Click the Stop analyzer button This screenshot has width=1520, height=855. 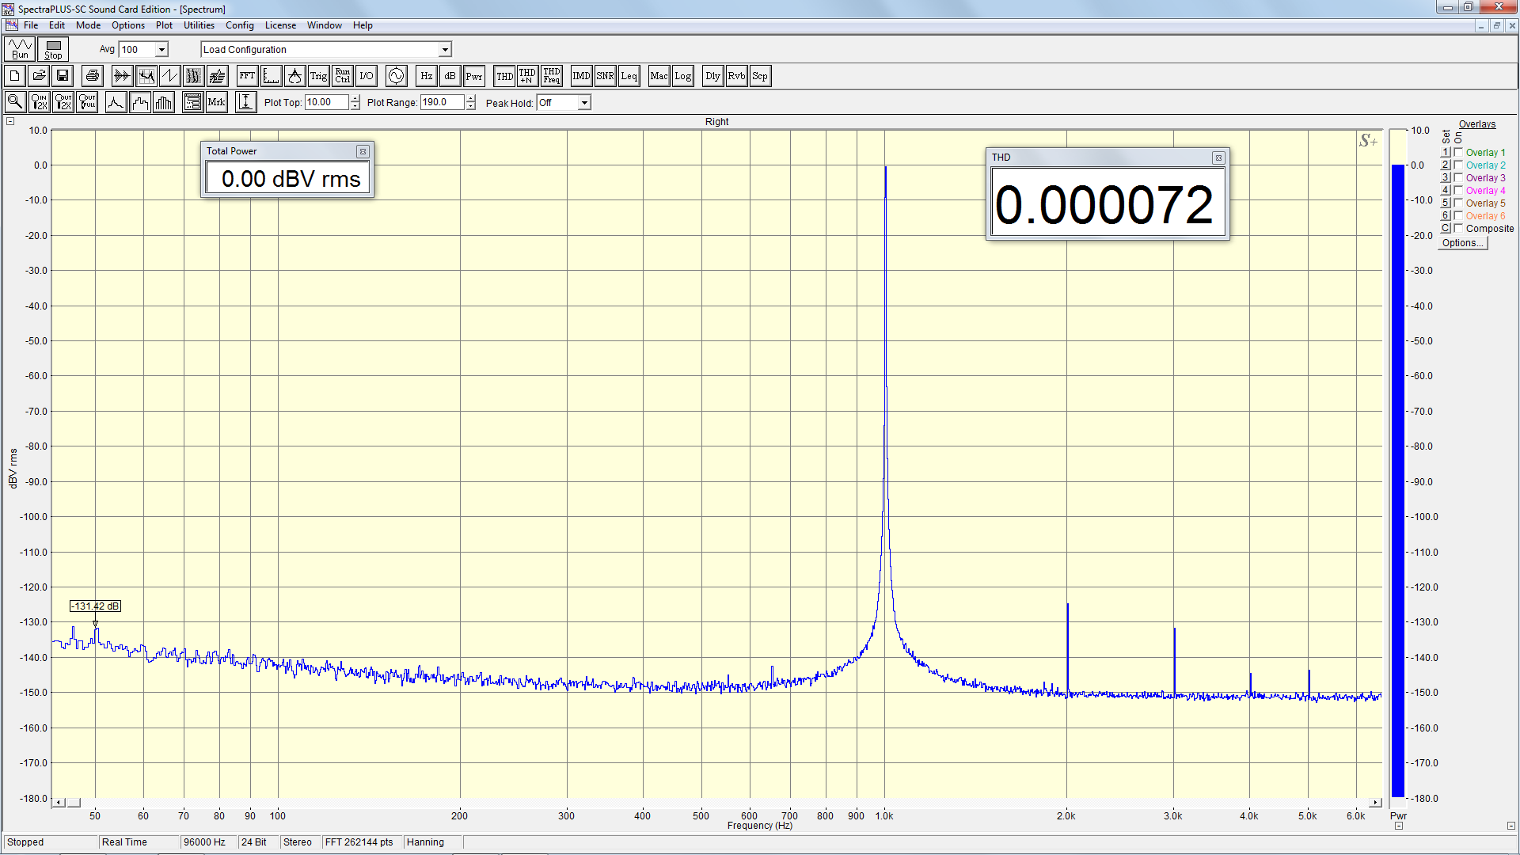click(x=53, y=49)
